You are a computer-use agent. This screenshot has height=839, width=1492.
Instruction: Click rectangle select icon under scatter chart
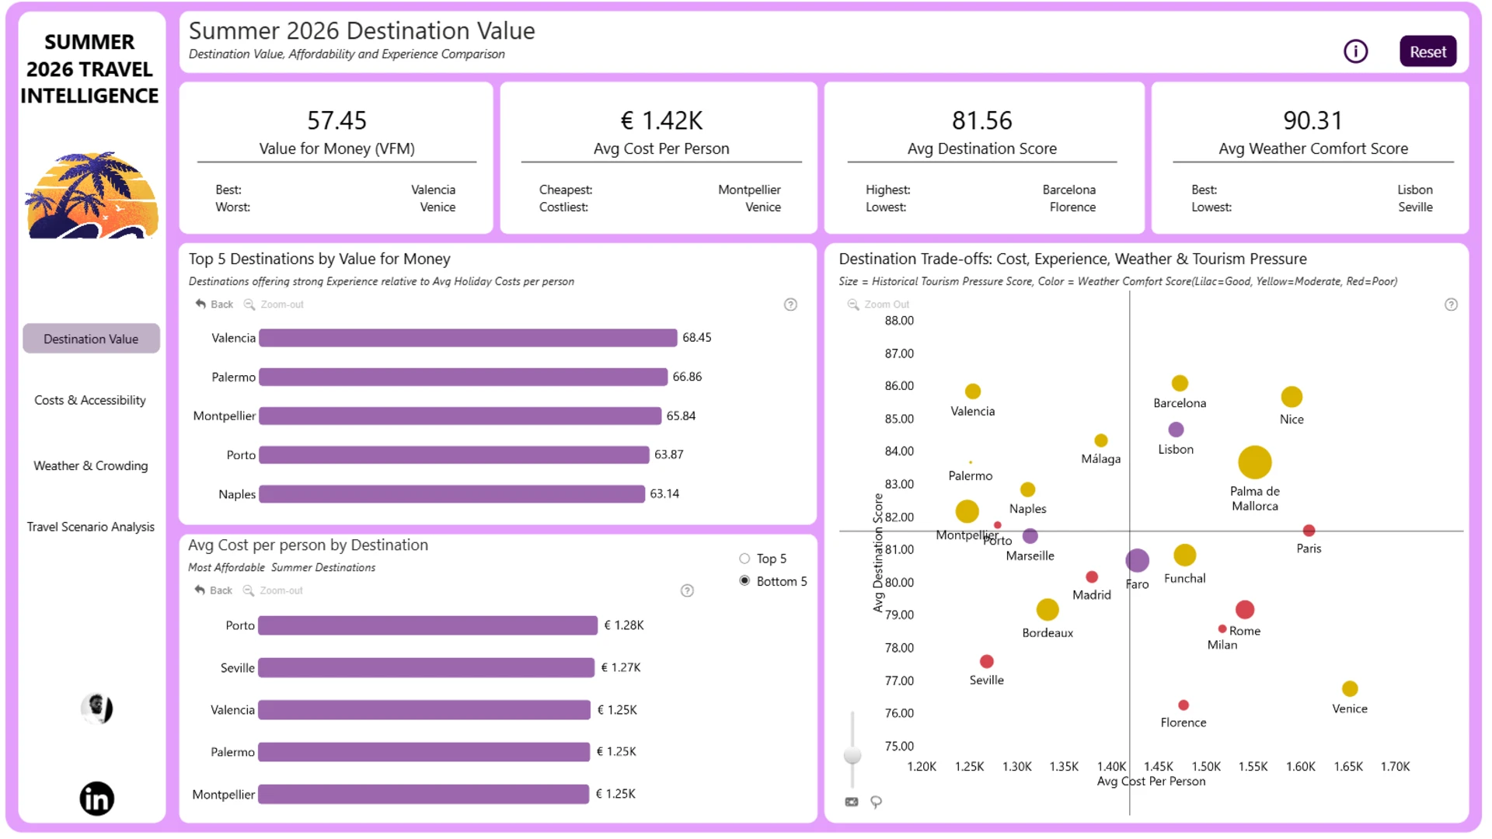852,802
